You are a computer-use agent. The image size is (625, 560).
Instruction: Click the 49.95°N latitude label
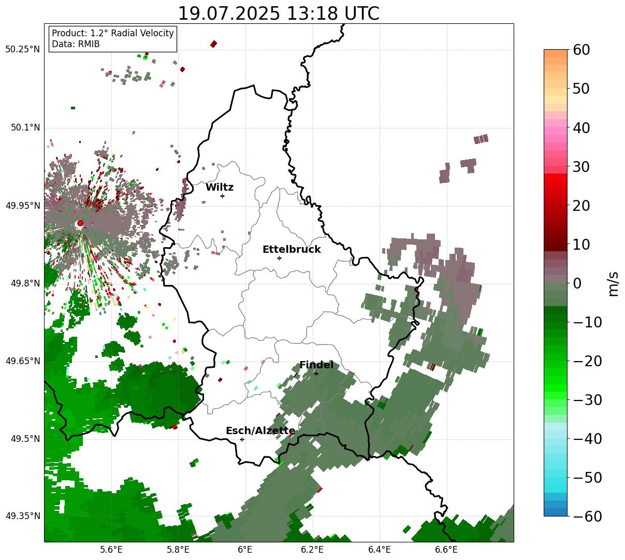(23, 206)
